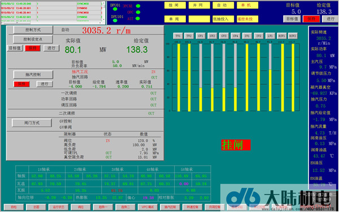The image size is (339, 212).
Task: Select the GV3 valve button
Action: click(x=224, y=36)
